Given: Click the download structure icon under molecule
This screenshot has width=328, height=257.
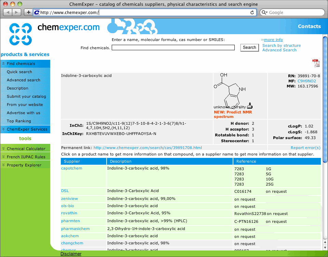Looking at the screenshot, I should tap(250, 105).
